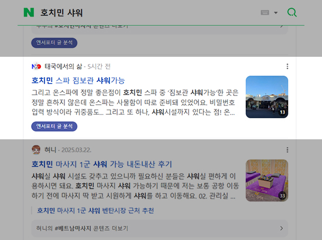
Task: Open the 태국에서의 삶 blog profile icon
Action: [x=36, y=66]
